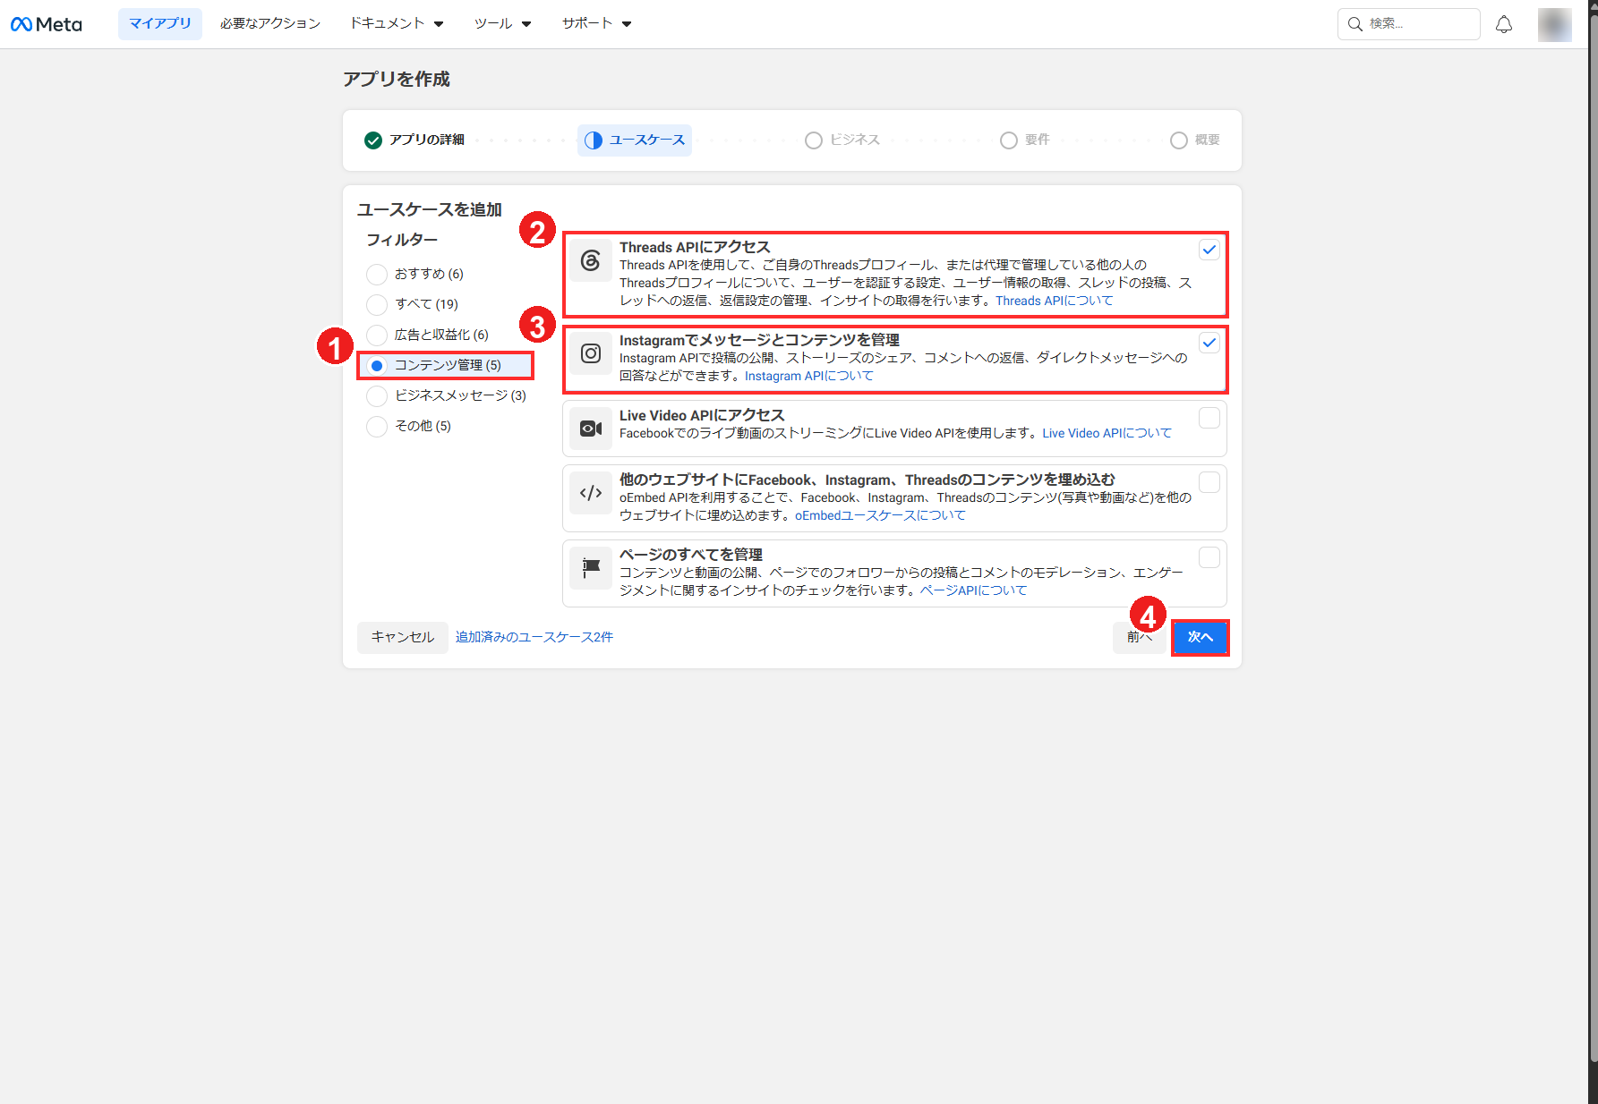The width and height of the screenshot is (1598, 1104).
Task: Open the Instagram APIについて link
Action: click(809, 376)
